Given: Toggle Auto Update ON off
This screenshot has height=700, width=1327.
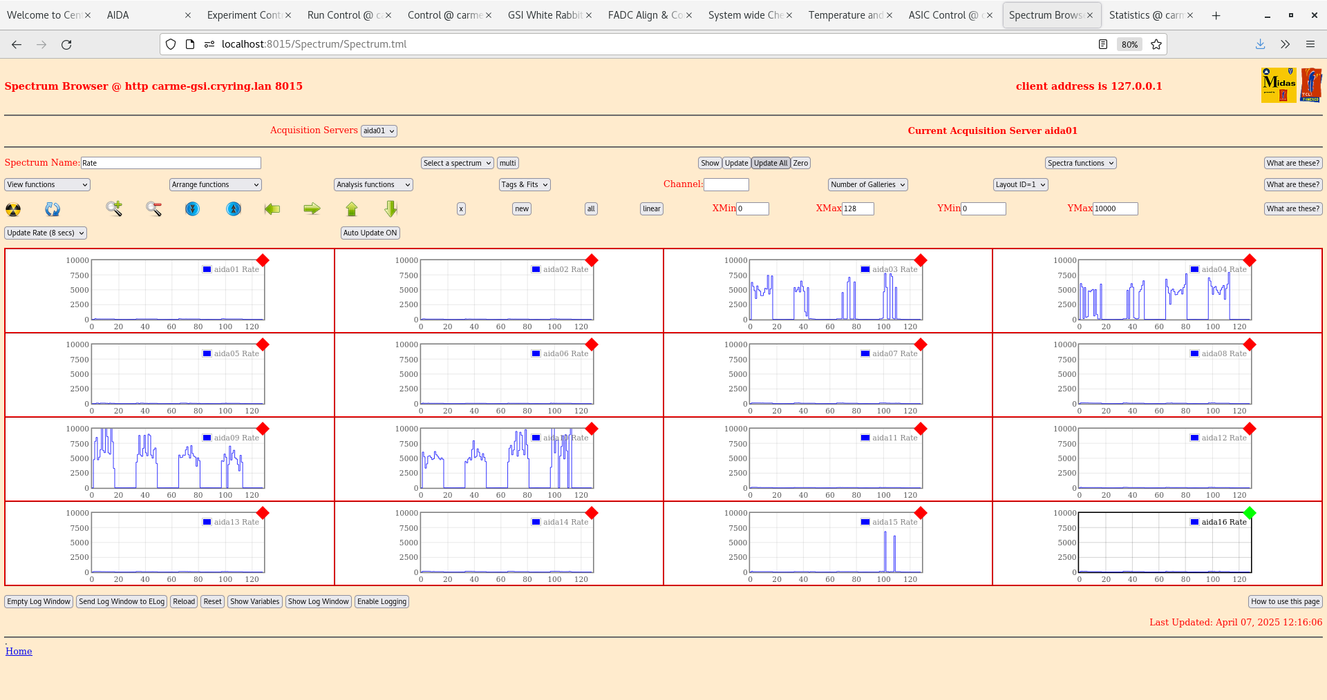Looking at the screenshot, I should click(370, 233).
